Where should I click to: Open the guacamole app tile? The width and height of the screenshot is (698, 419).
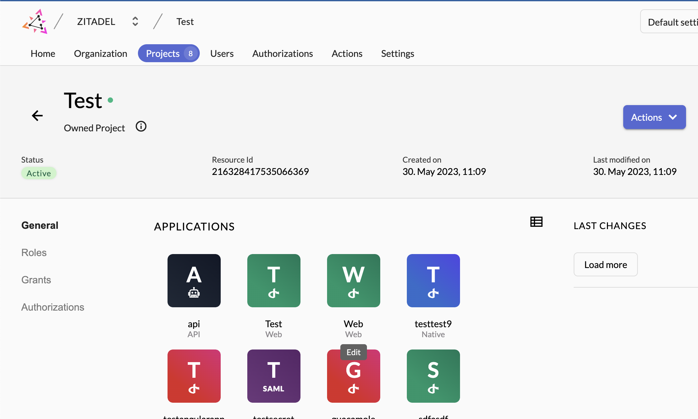tap(353, 379)
